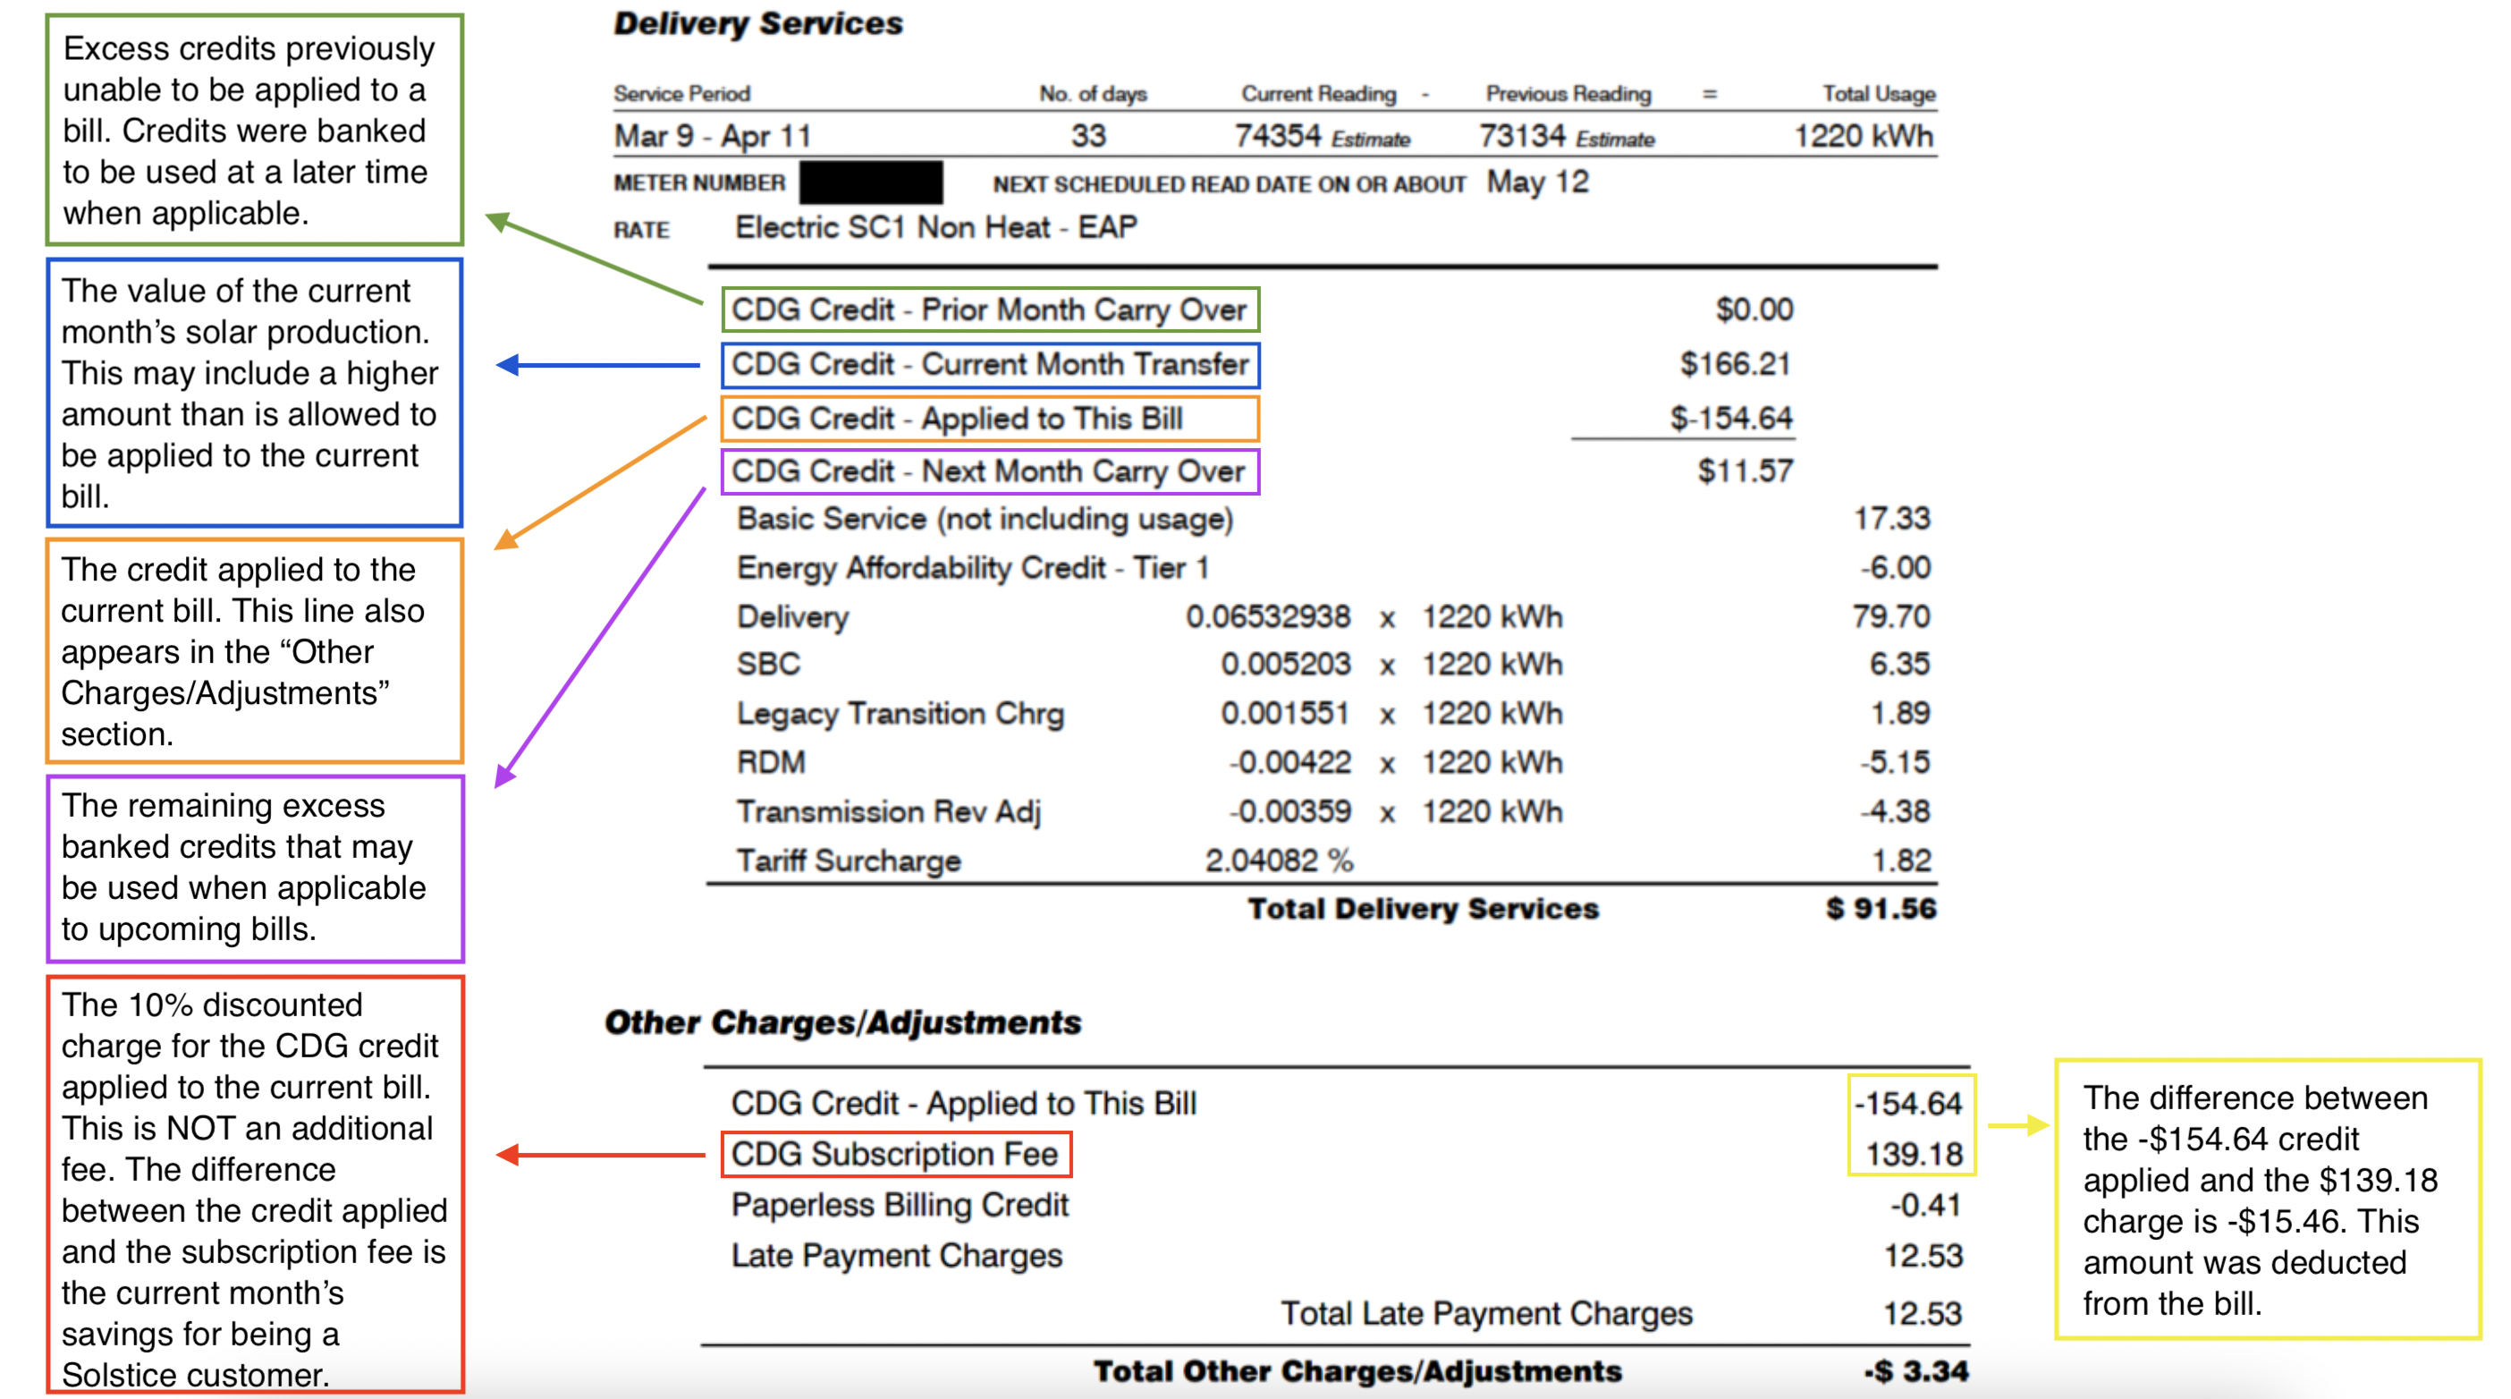Click the orange note about credit applied to bill
The height and width of the screenshot is (1399, 2511).
click(x=255, y=651)
